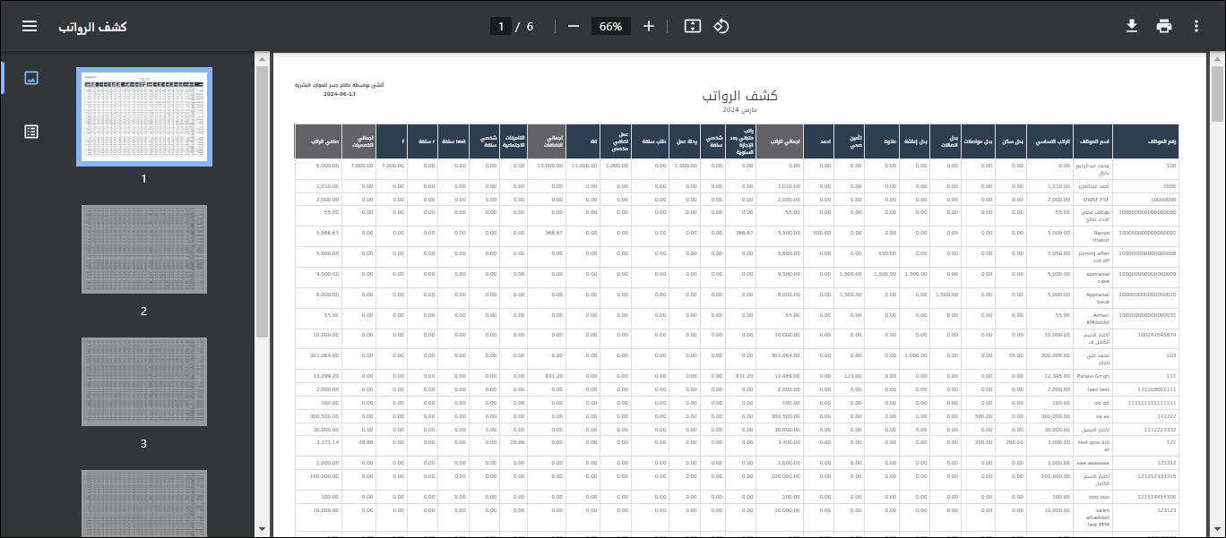Image resolution: width=1226 pixels, height=538 pixels.
Task: Zoom in on the document
Action: click(648, 26)
